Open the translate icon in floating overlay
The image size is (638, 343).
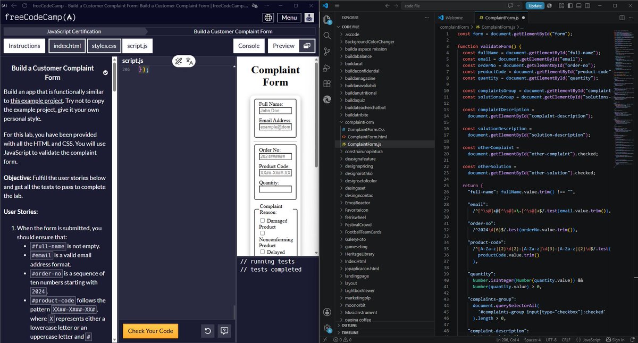coord(189,62)
